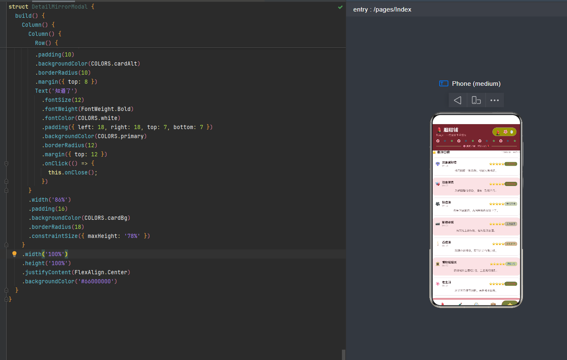
Task: Click the .justifyContent(FlexAlign.Center) line
Action: 76,272
